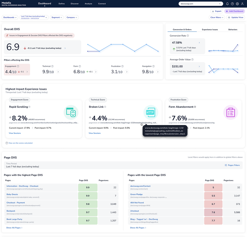
Task: Open the deciswag.com site selector
Action: click(201, 4)
